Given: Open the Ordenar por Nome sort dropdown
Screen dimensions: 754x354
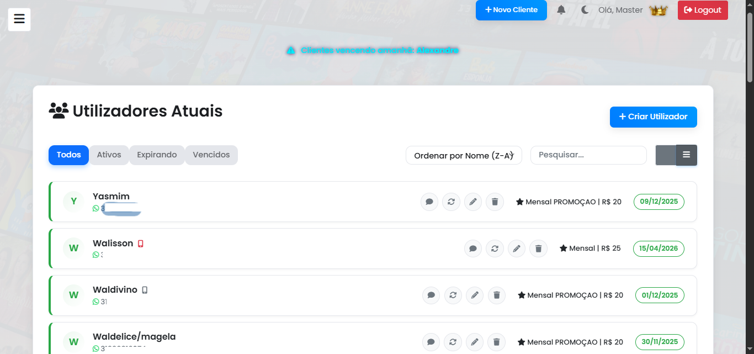Looking at the screenshot, I should pos(464,156).
